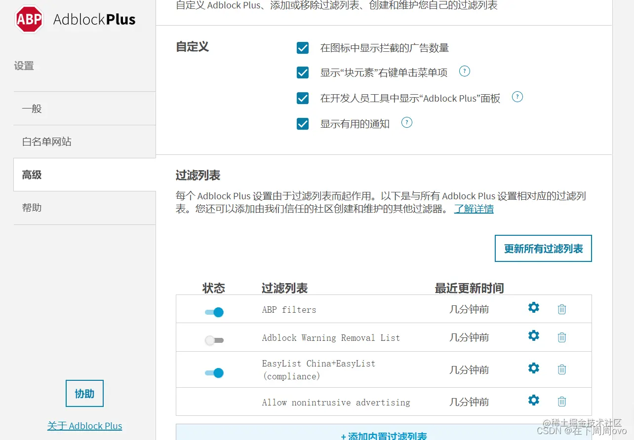Click the 状态 column header
The image size is (634, 440).
214,288
